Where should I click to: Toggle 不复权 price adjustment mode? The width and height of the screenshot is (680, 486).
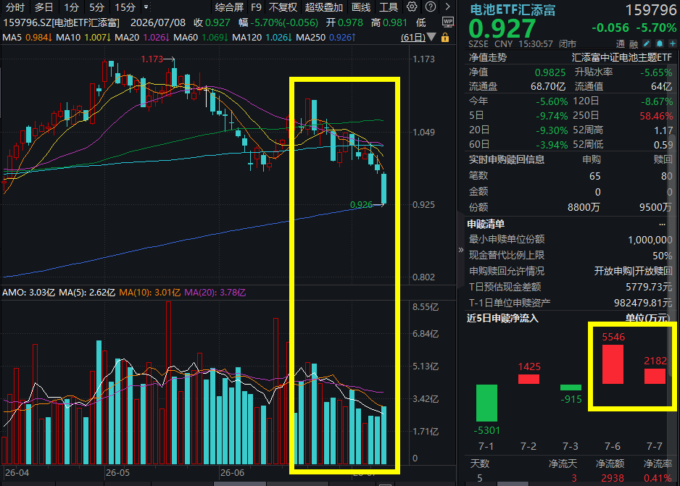tap(283, 7)
